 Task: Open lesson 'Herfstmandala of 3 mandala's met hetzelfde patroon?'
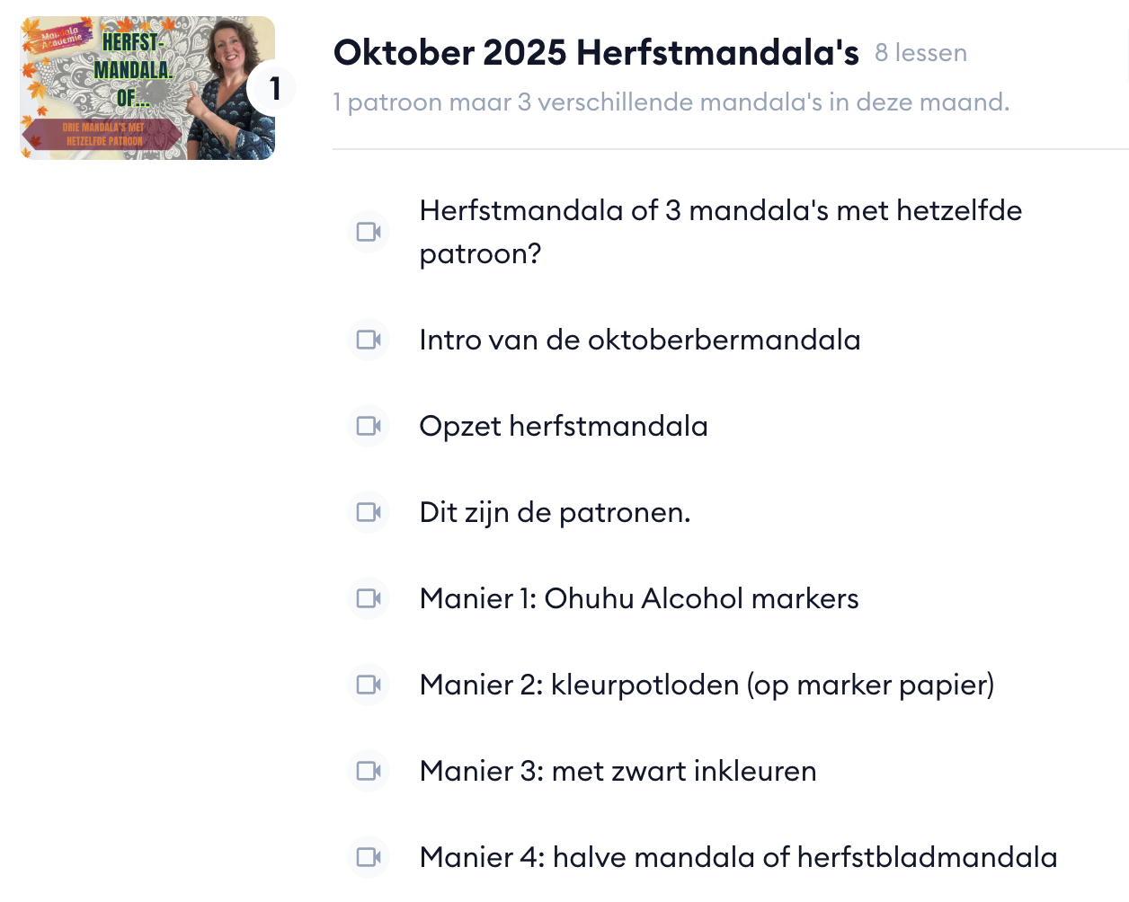click(720, 232)
